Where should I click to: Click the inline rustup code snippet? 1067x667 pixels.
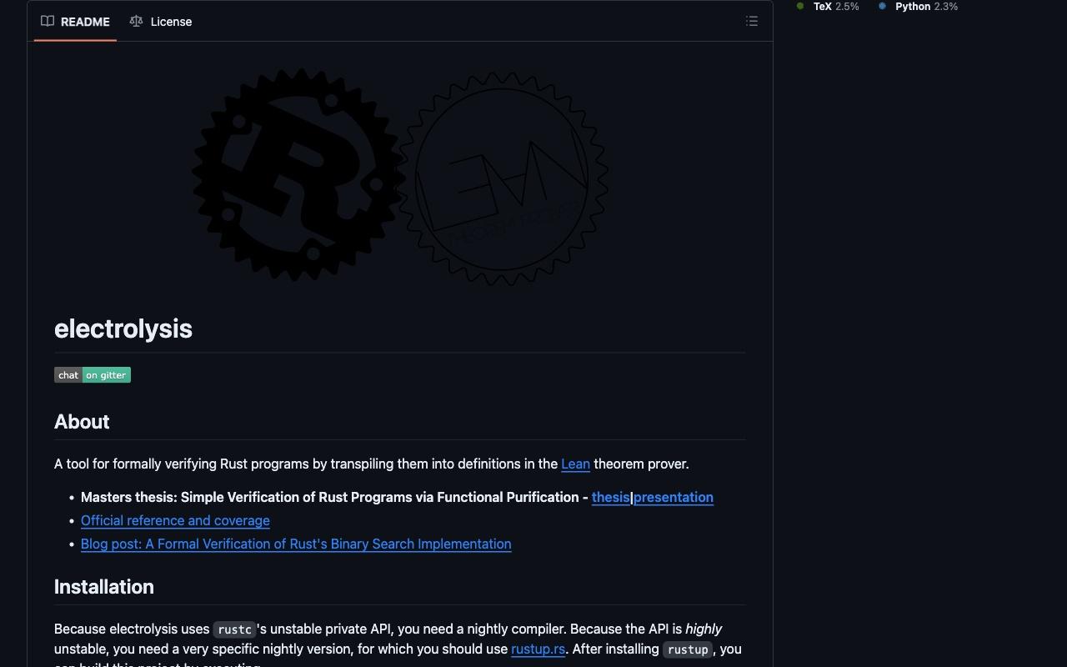[x=688, y=649]
